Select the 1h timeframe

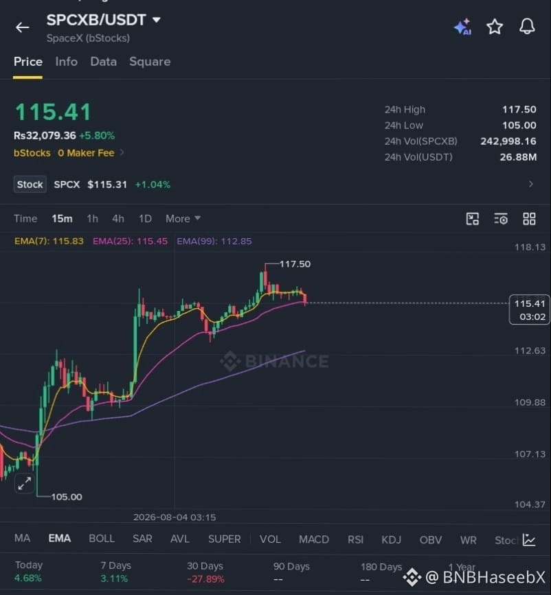pyautogui.click(x=92, y=218)
